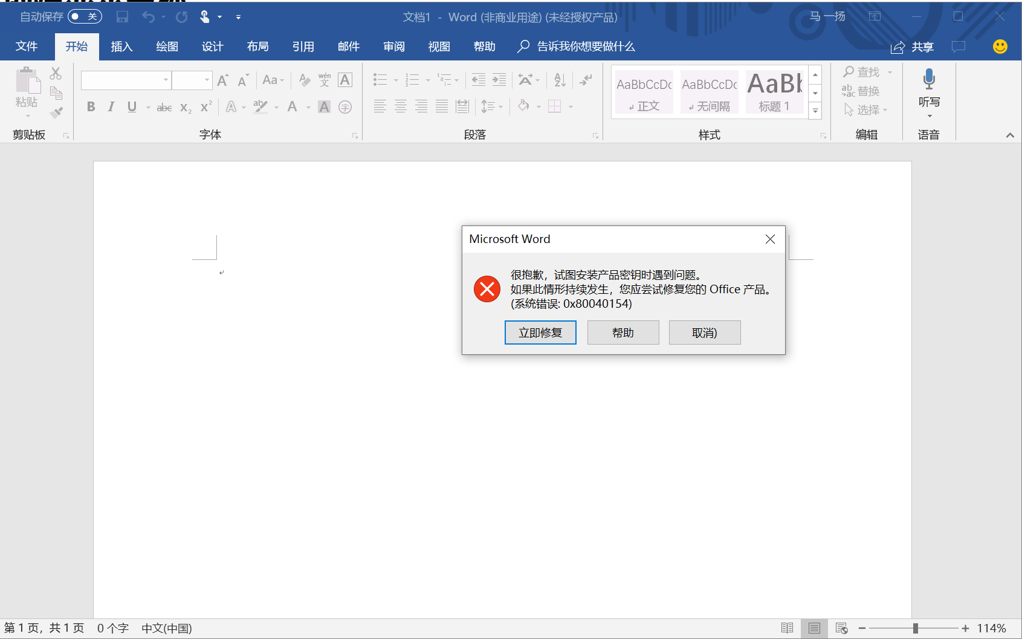Click the 听写 dictate microphone icon
This screenshot has height=639, width=1022.
point(929,79)
